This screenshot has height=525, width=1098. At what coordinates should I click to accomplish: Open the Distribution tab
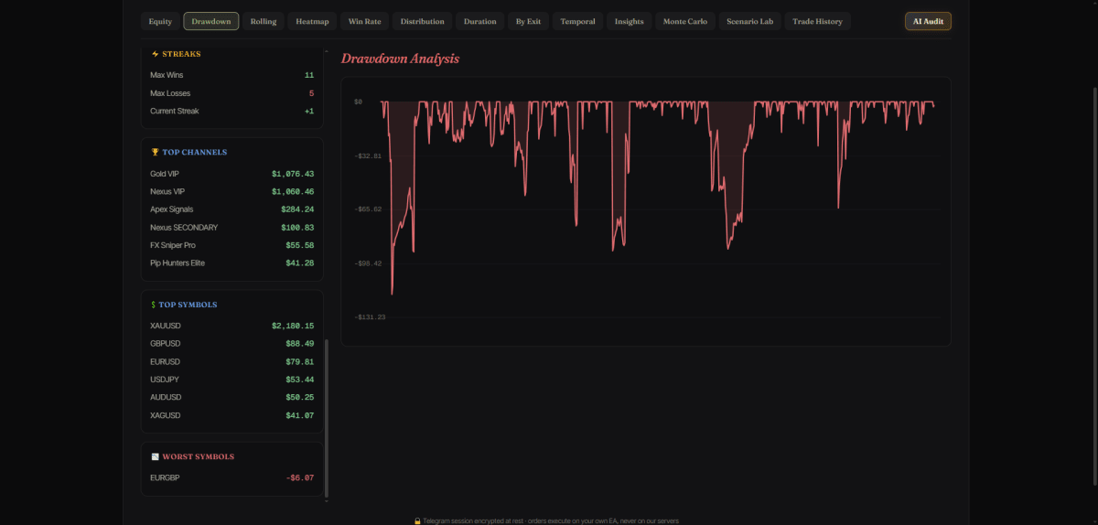click(x=423, y=21)
